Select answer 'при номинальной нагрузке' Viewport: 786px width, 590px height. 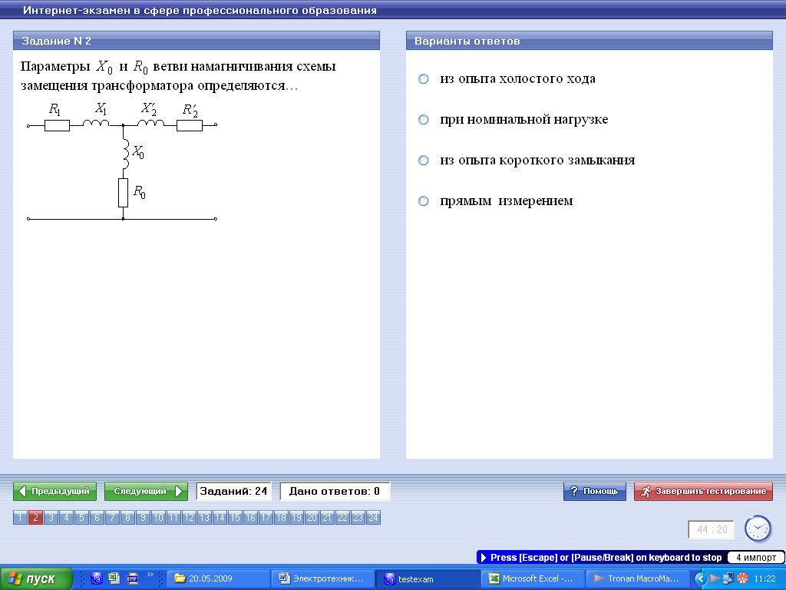(424, 120)
